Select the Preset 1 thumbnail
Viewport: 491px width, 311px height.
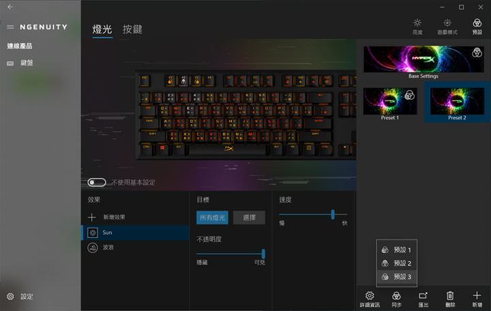390,101
